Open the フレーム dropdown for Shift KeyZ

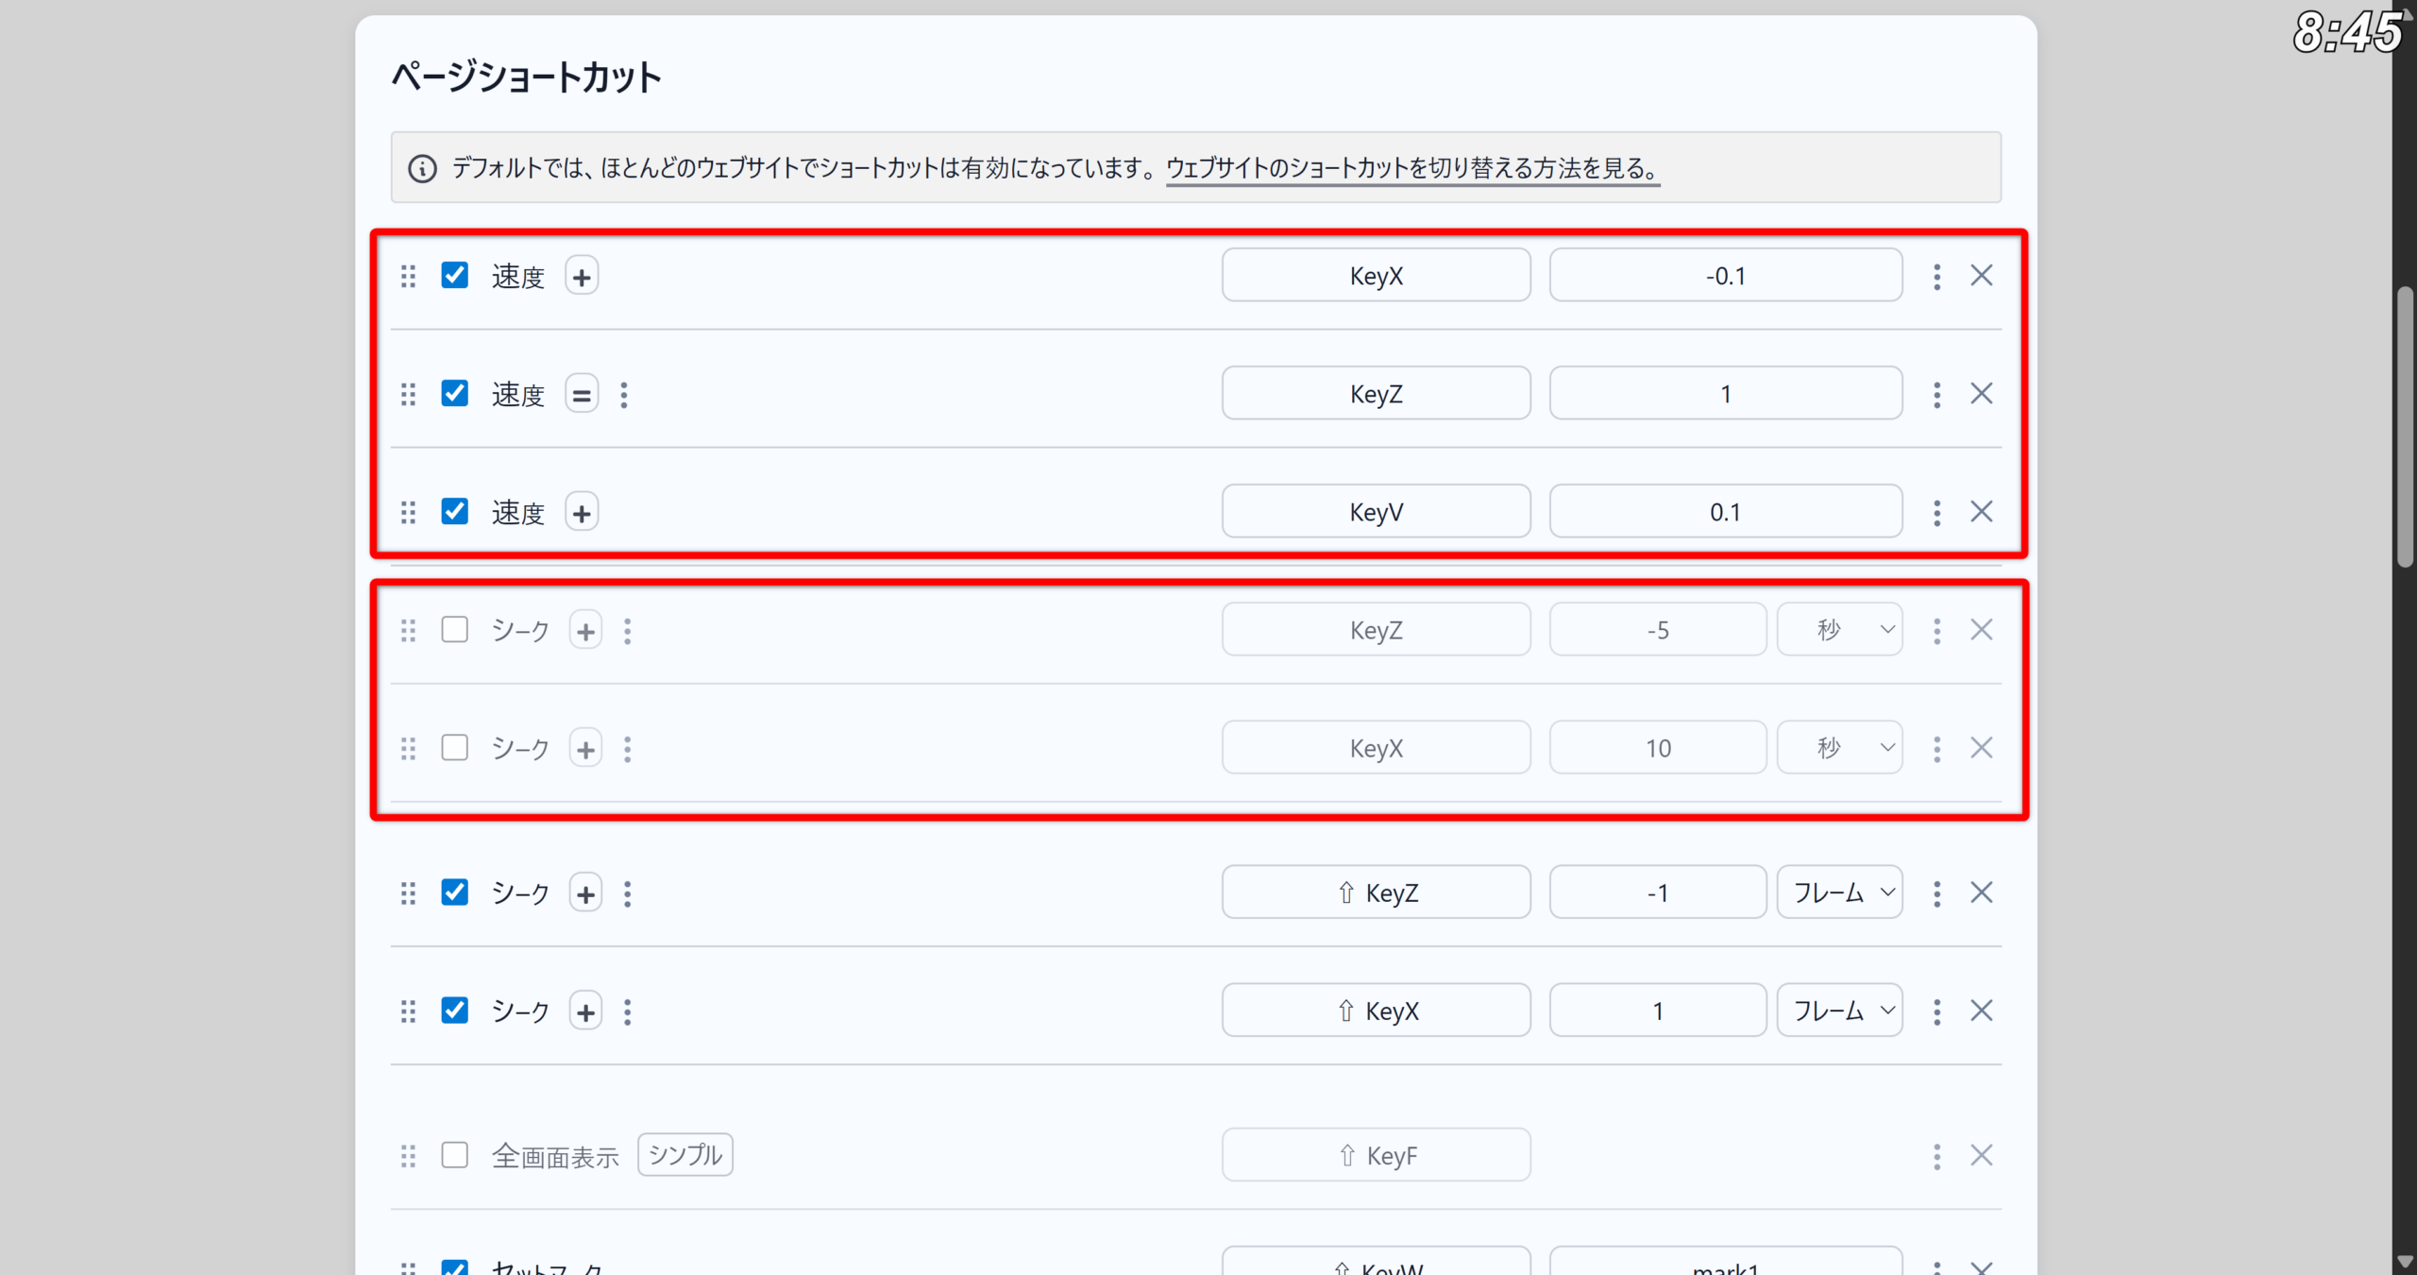(1839, 892)
